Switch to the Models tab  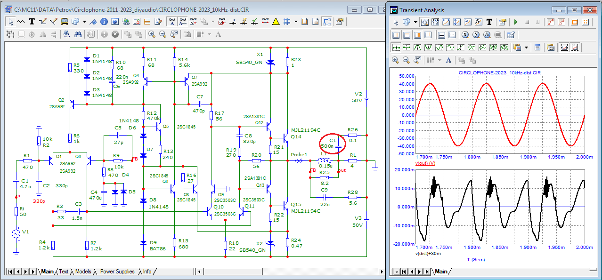coord(83,272)
